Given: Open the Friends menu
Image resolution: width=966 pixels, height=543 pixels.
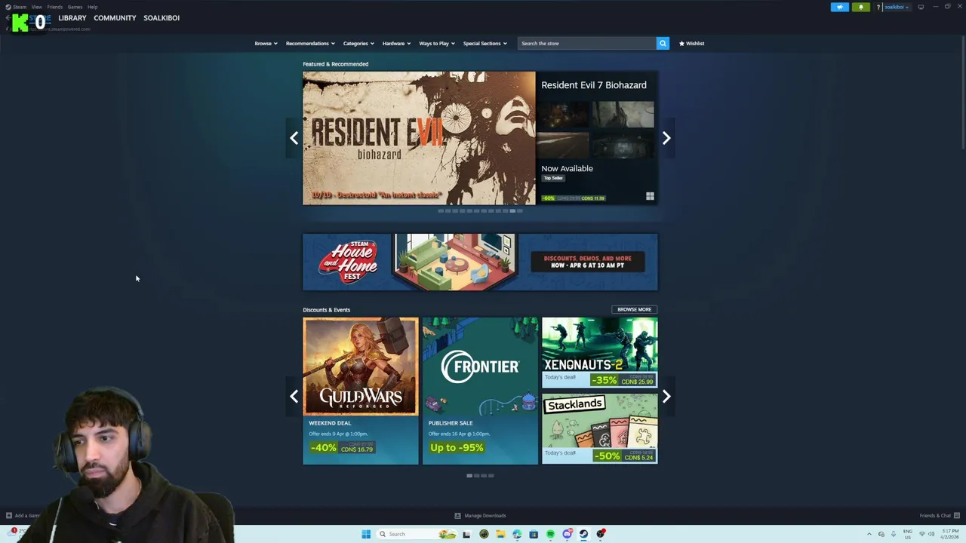Looking at the screenshot, I should [x=55, y=7].
